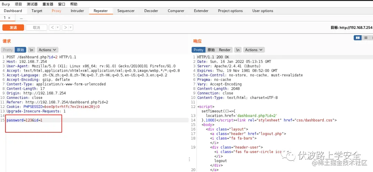Switch request view to 原始

[20, 50]
